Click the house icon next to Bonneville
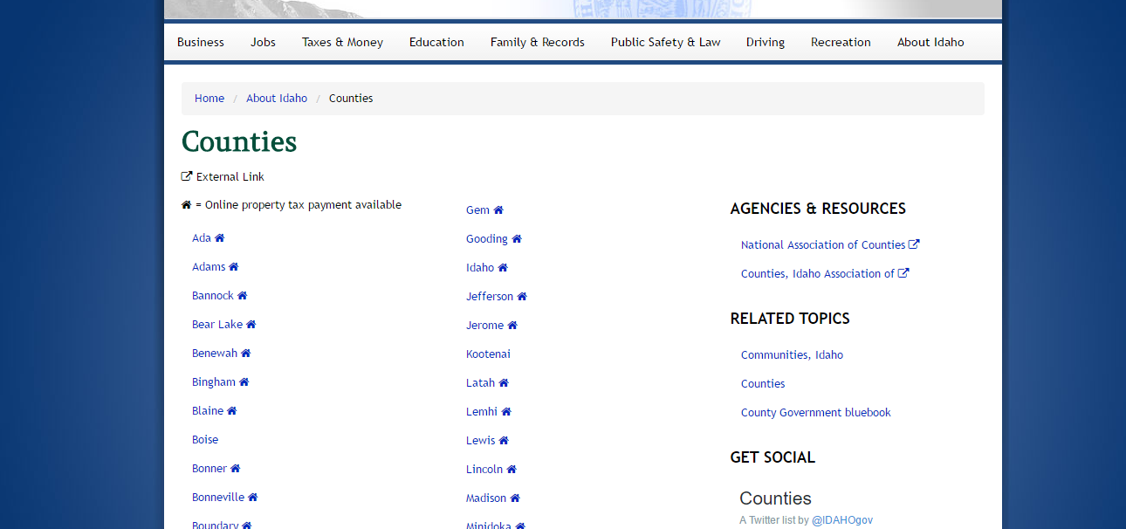 point(253,498)
